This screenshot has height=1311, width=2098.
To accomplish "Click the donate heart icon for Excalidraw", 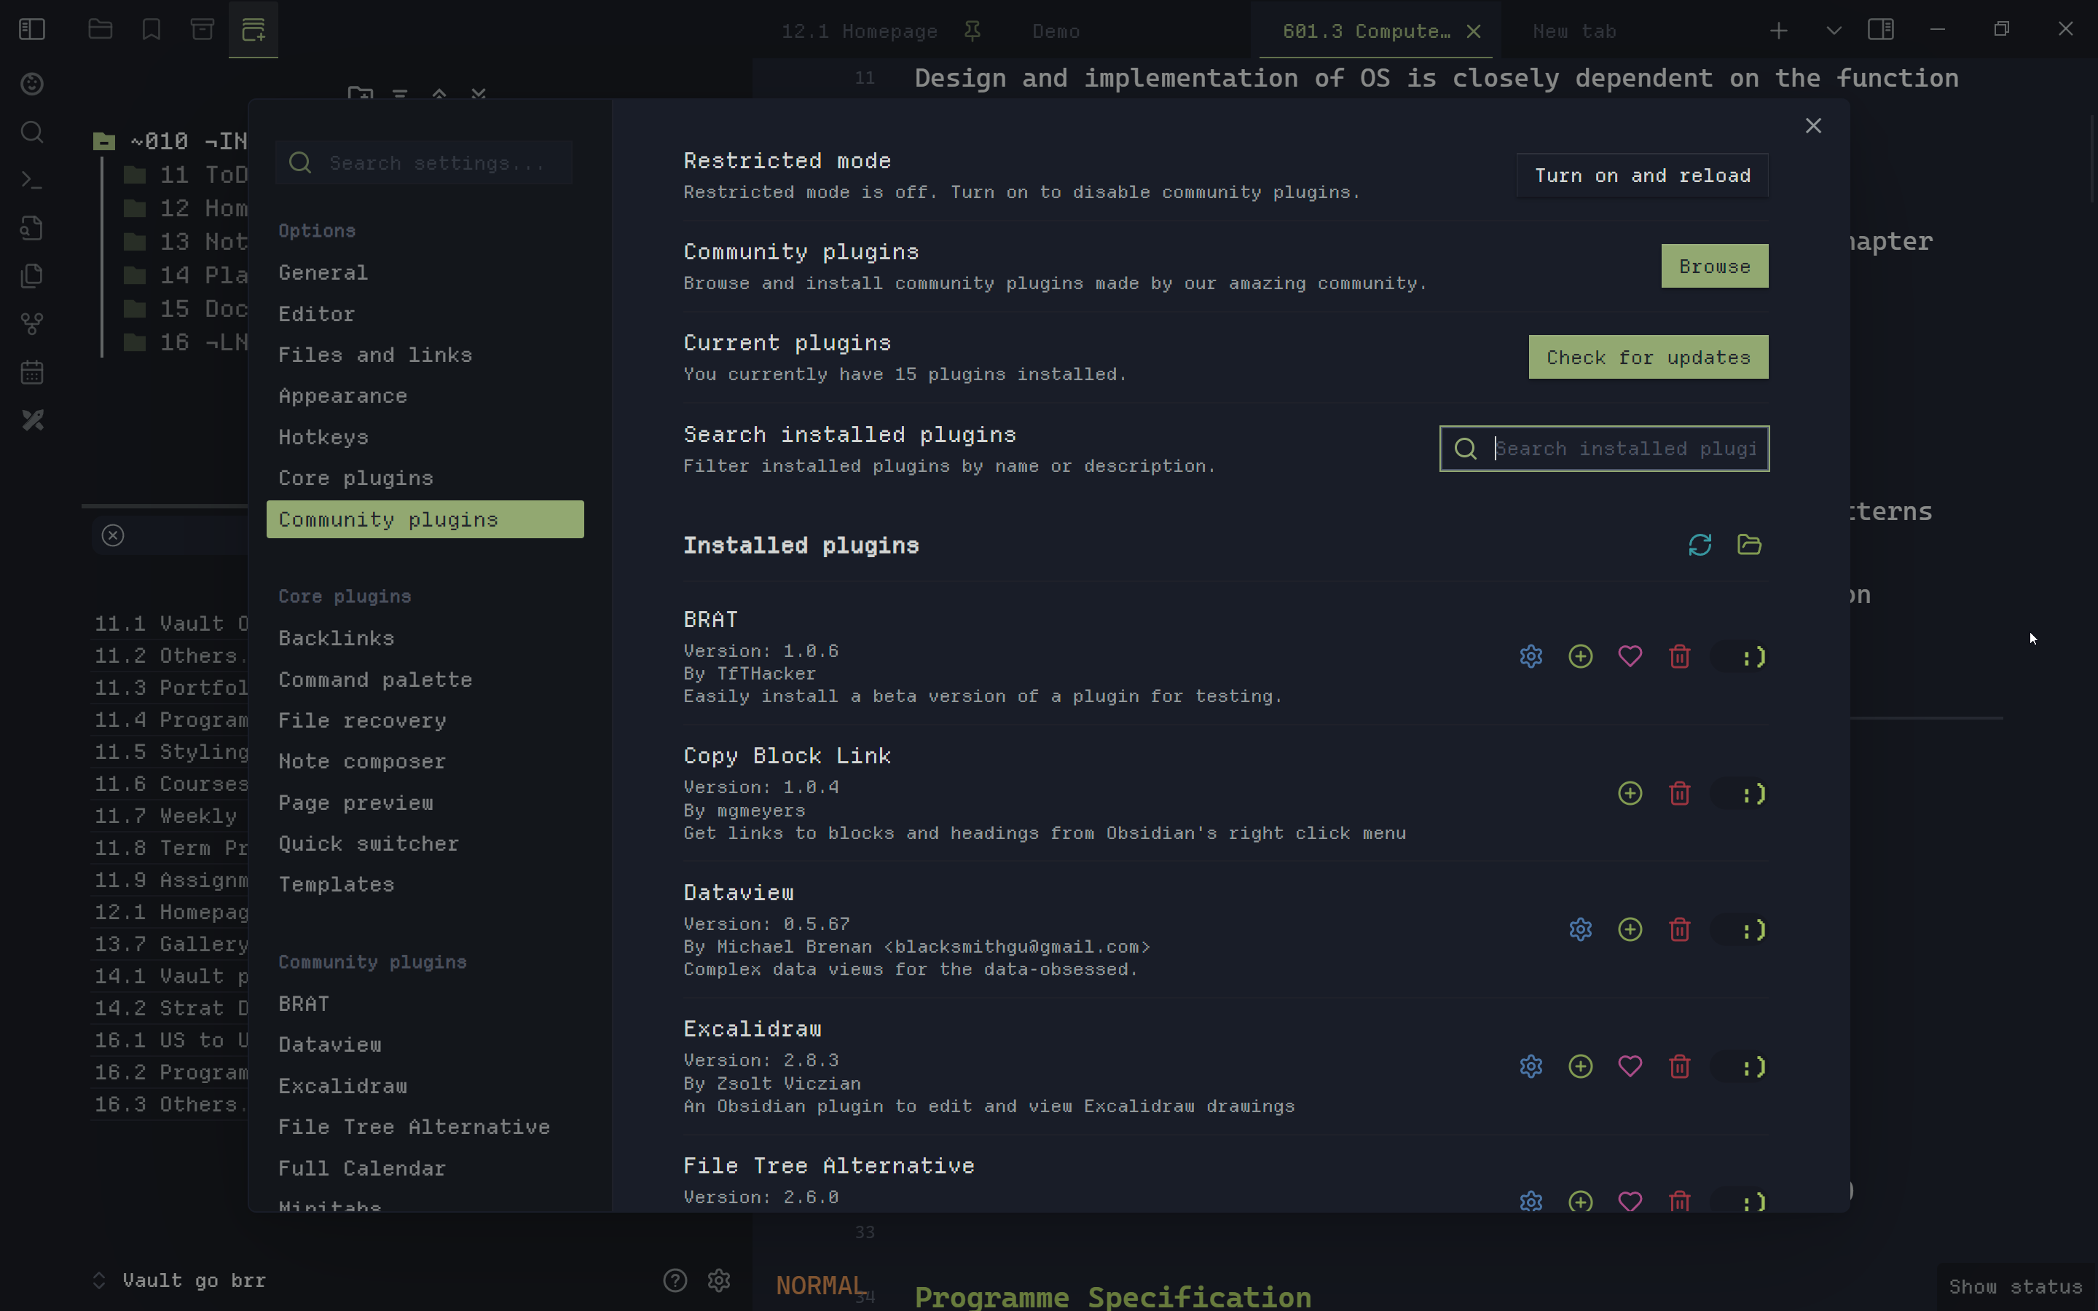I will (1630, 1066).
